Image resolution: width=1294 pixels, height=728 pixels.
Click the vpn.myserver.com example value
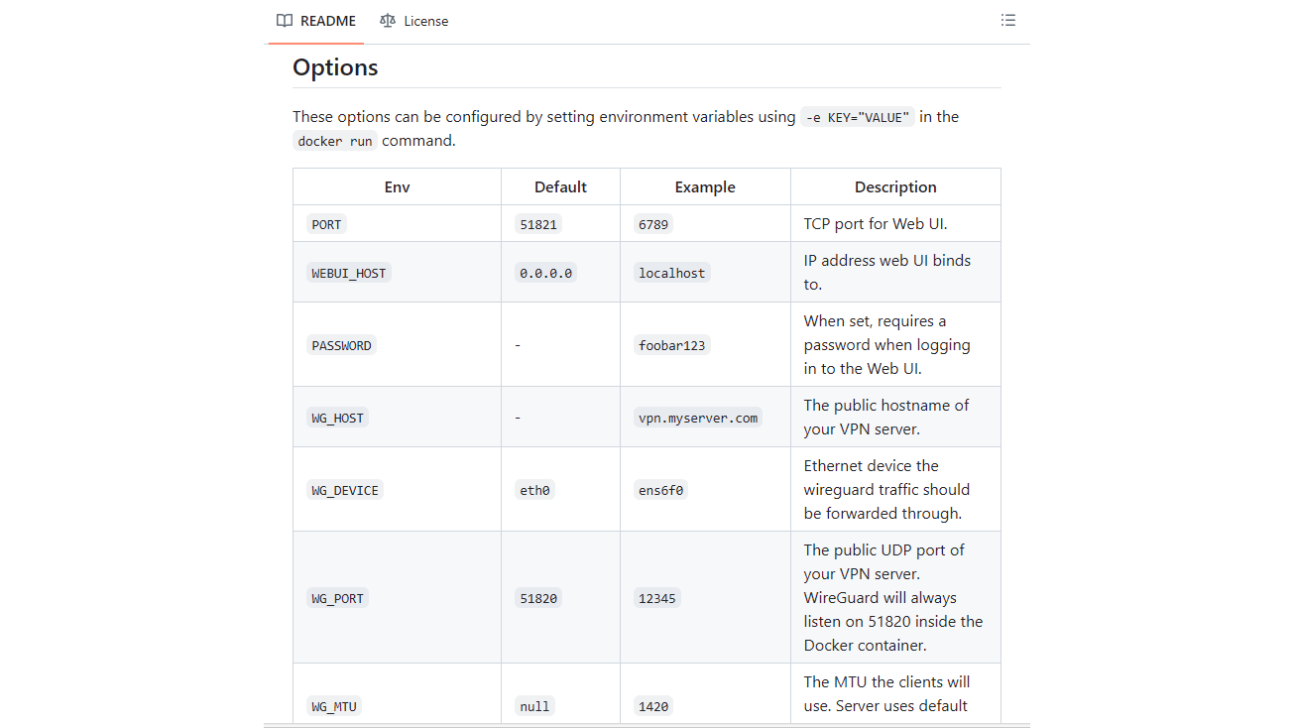pyautogui.click(x=697, y=418)
